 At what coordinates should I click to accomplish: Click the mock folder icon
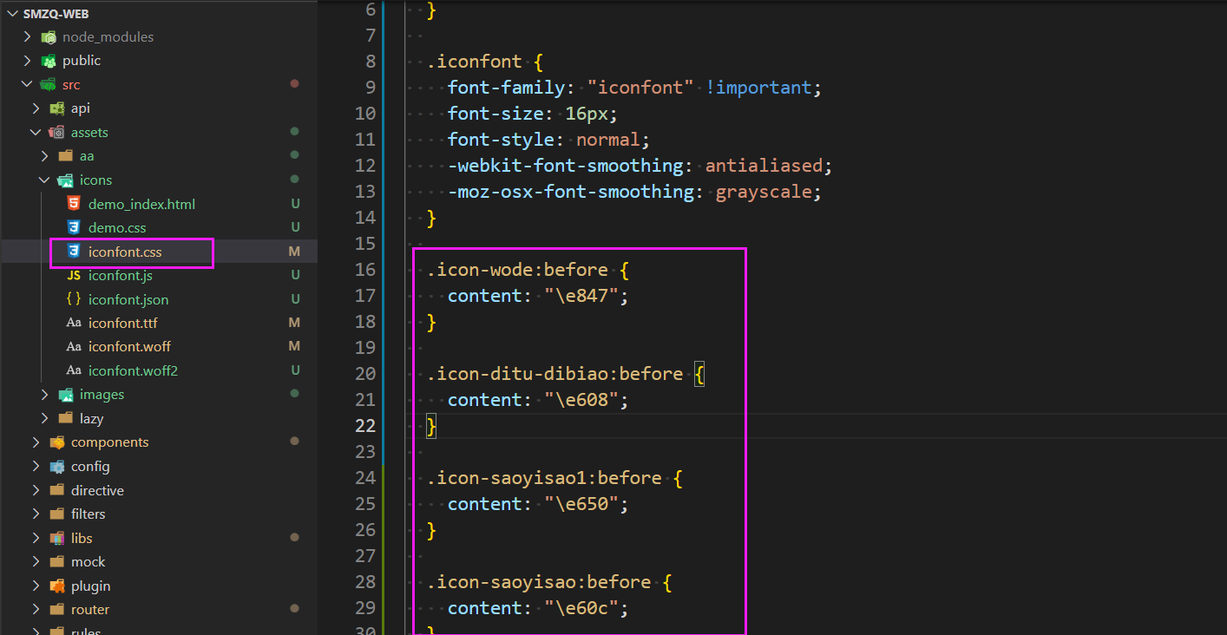(57, 562)
